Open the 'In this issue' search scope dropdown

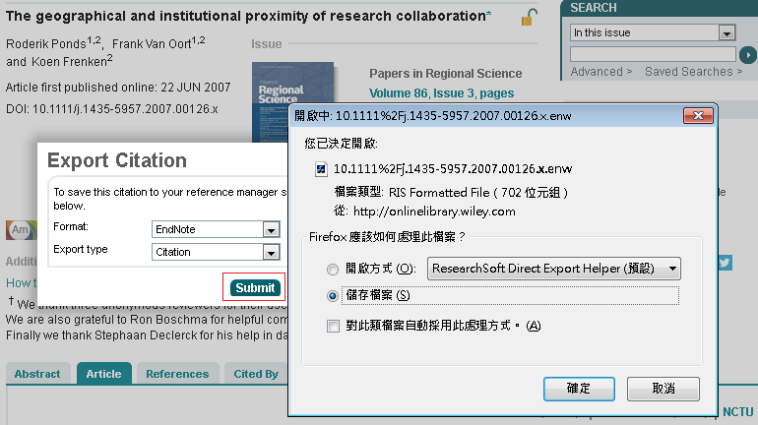click(653, 32)
